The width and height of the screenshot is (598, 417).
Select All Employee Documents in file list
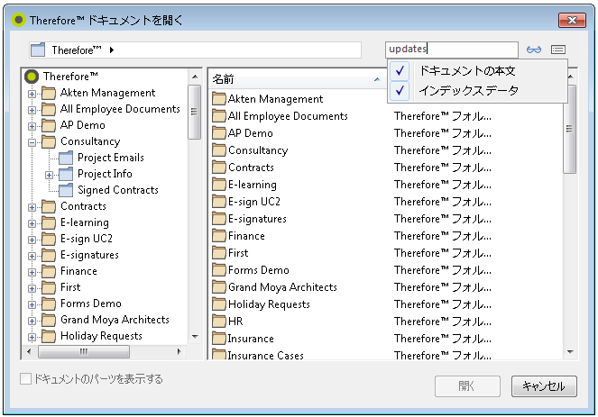tap(288, 116)
